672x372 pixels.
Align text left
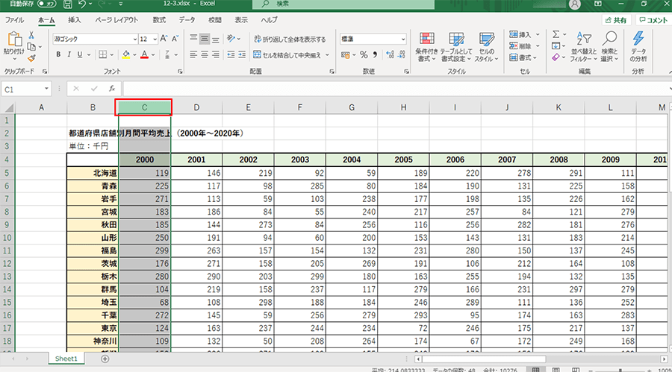click(x=193, y=55)
